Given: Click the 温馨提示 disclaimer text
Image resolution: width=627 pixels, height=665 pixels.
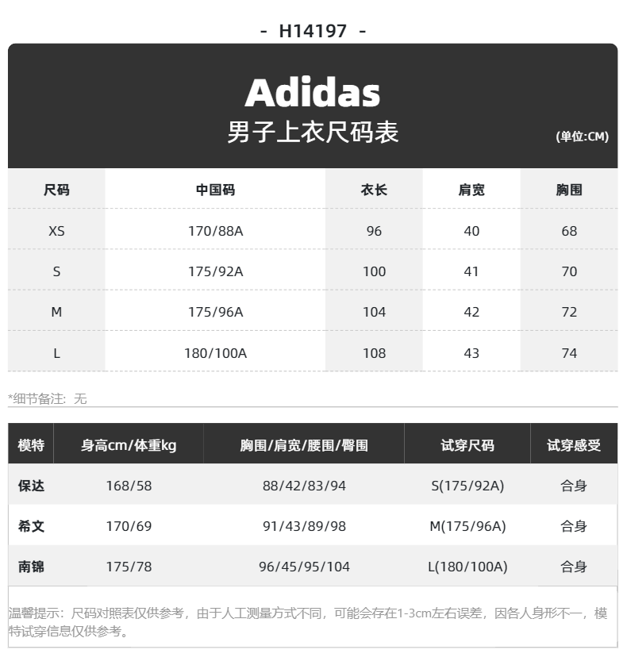Looking at the screenshot, I should [x=308, y=622].
